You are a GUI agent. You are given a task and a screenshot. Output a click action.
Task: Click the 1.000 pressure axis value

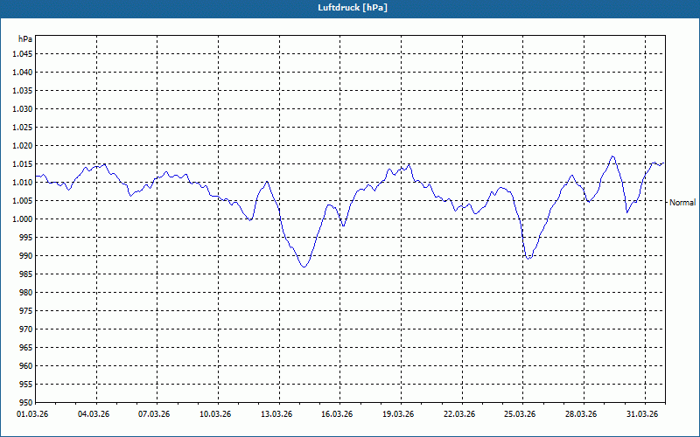(x=23, y=219)
